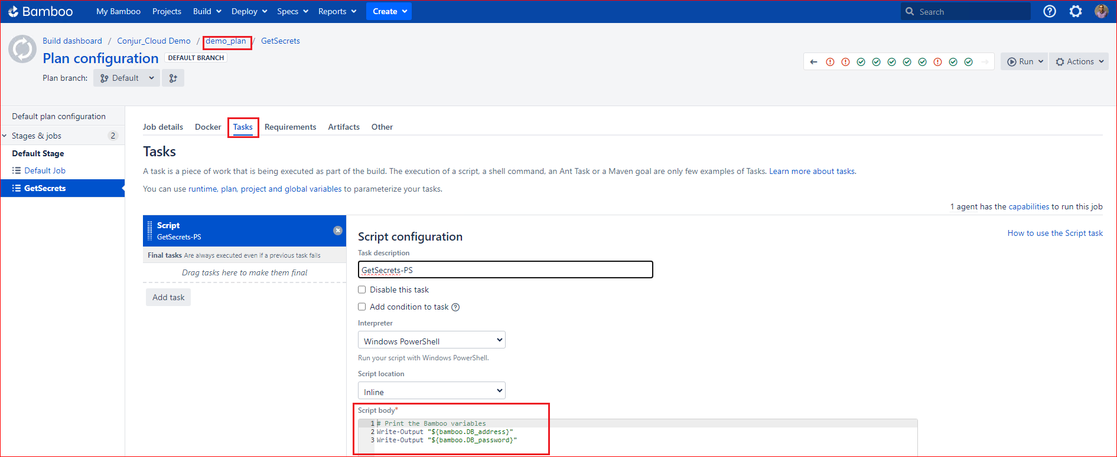Open the failed build next to the back arrow

[830, 62]
